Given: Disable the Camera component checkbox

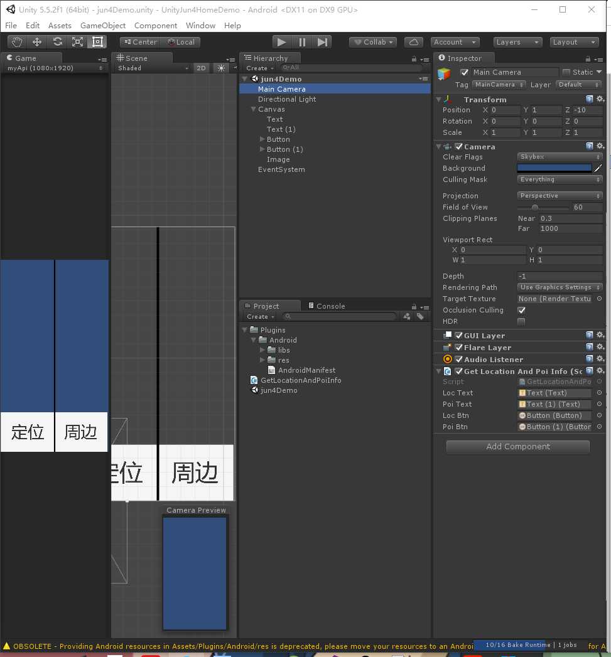Looking at the screenshot, I should click(x=459, y=147).
